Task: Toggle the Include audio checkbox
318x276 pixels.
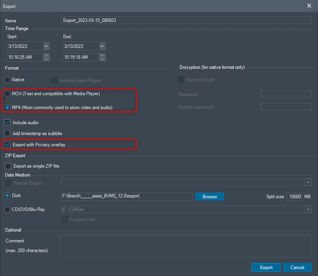Action: 7,122
